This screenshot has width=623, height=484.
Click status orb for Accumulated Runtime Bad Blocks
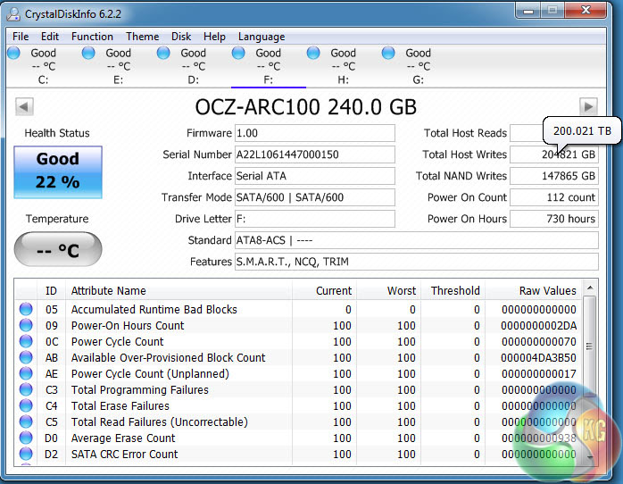coord(27,310)
